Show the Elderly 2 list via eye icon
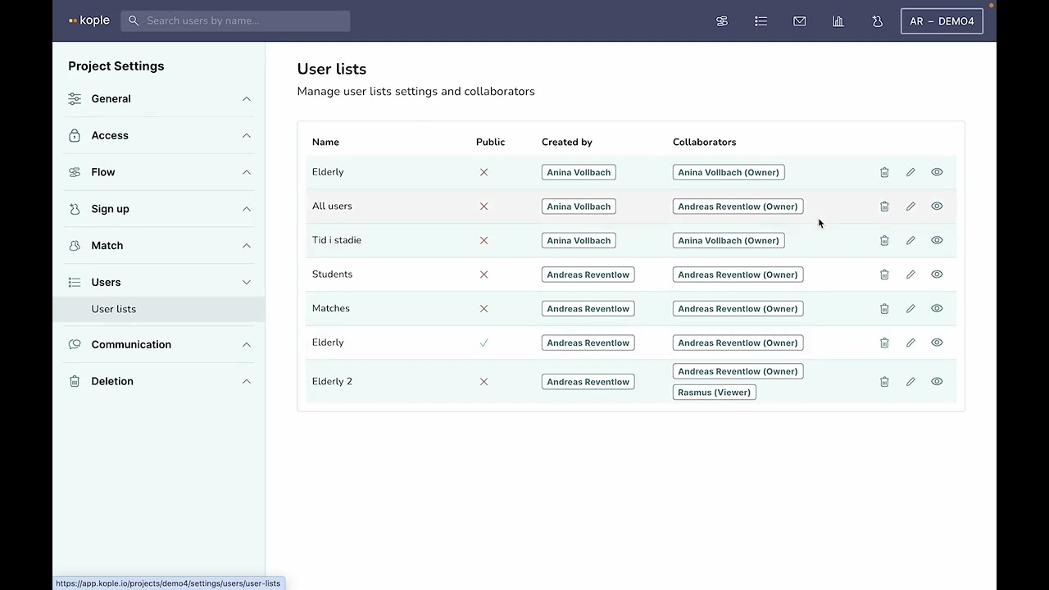 click(937, 382)
